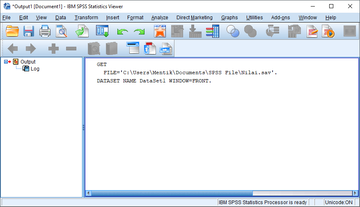Click the Export green arrow document icon
The width and height of the screenshot is (360, 207).
(x=82, y=31)
